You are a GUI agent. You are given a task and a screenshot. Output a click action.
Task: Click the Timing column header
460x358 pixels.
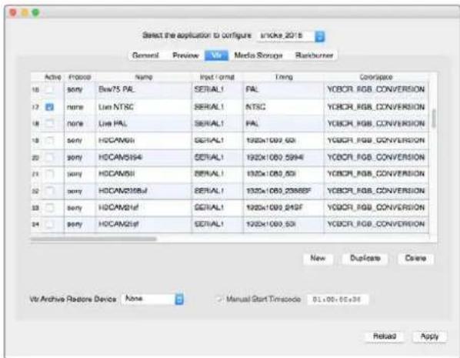[x=284, y=77]
